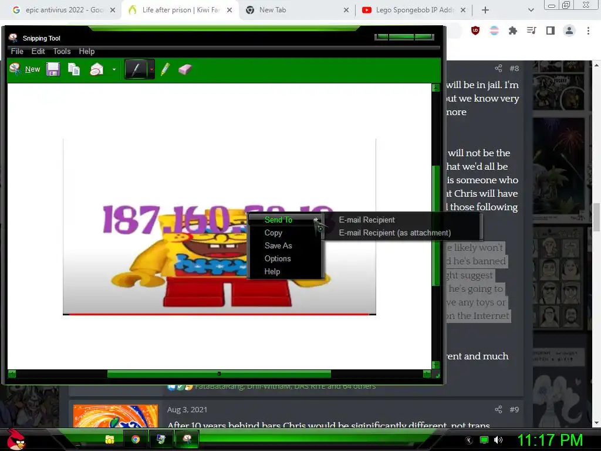Viewport: 601px width, 451px height.
Task: Click scroll up arrow in Snipping Tool
Action: pos(435,87)
